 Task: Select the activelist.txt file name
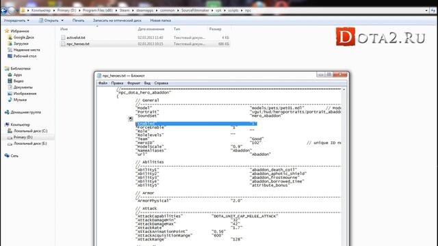[x=76, y=38]
